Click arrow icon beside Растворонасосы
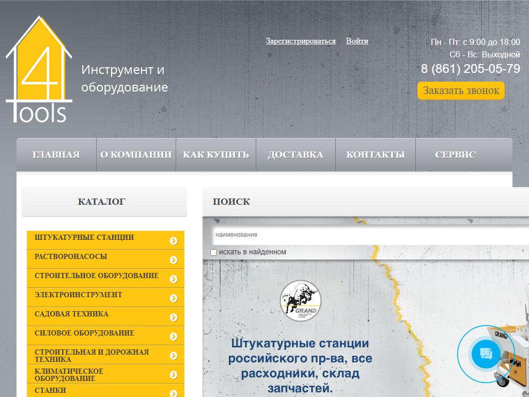The width and height of the screenshot is (529, 397). coord(174,260)
